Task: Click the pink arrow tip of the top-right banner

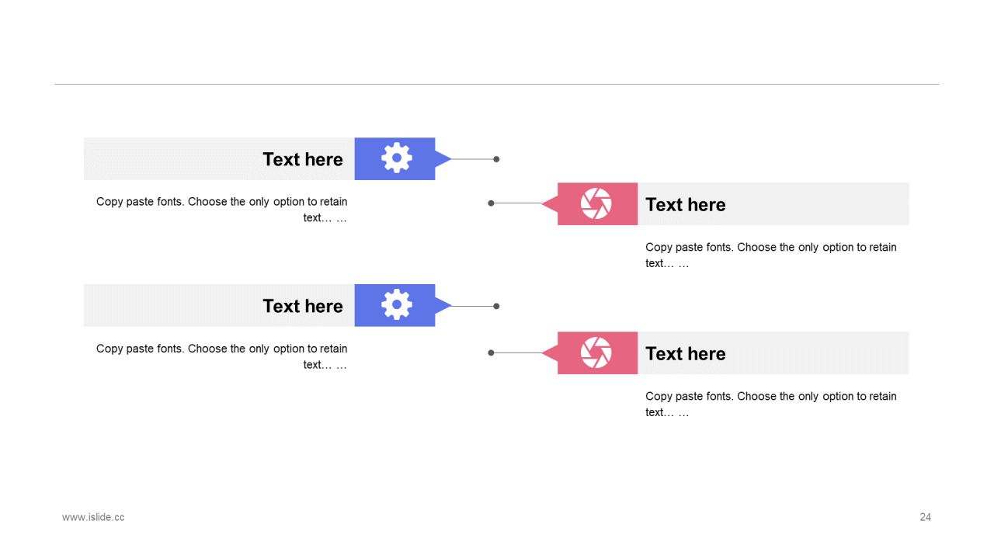Action: (550, 204)
